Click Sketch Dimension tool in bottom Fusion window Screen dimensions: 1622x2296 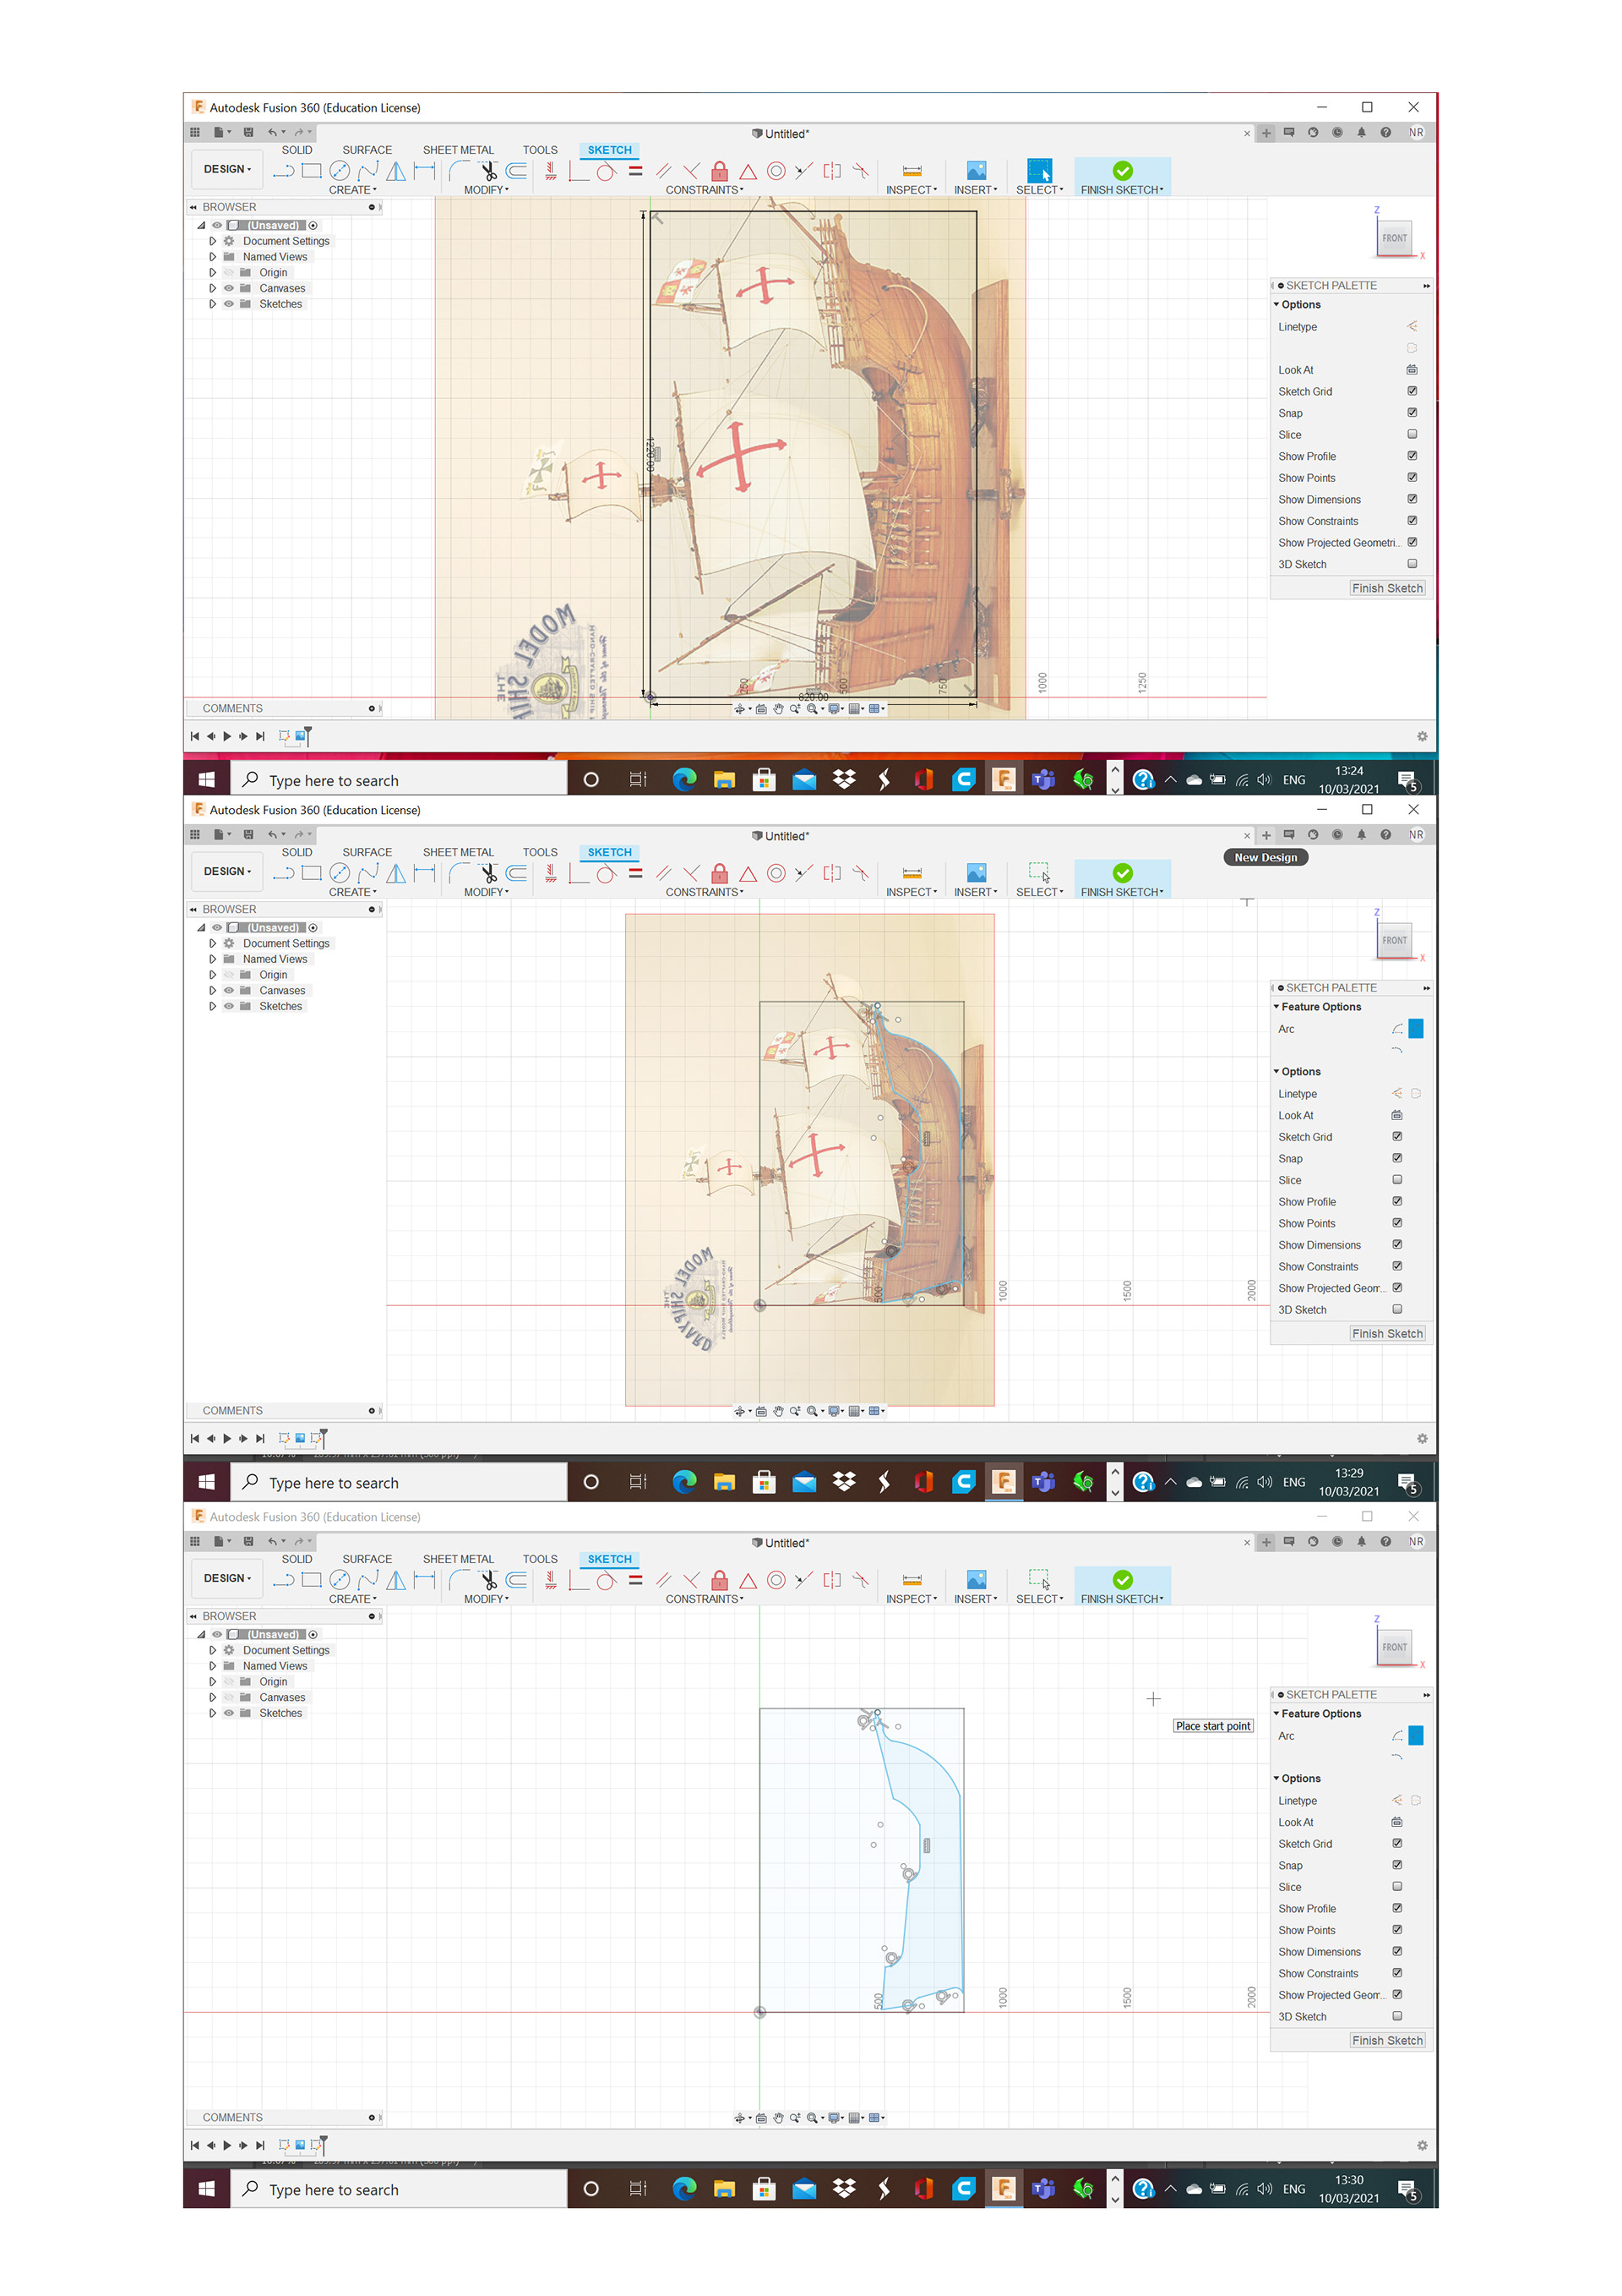pyautogui.click(x=425, y=1580)
